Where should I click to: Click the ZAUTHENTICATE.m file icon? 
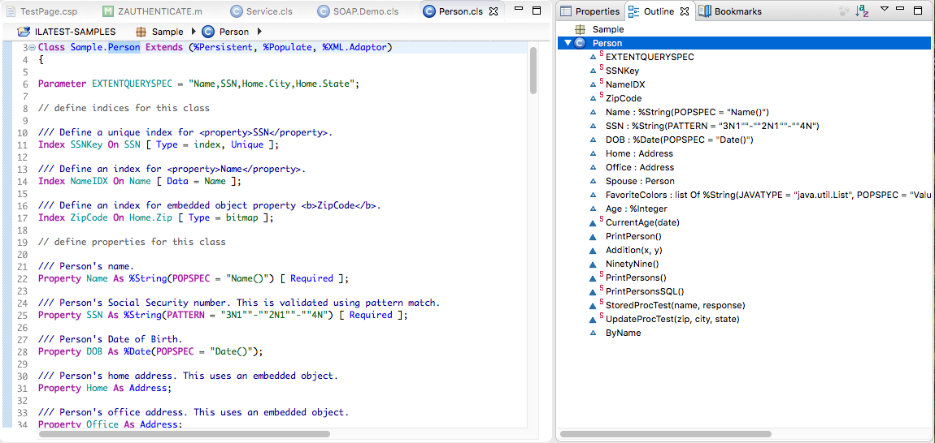109,11
